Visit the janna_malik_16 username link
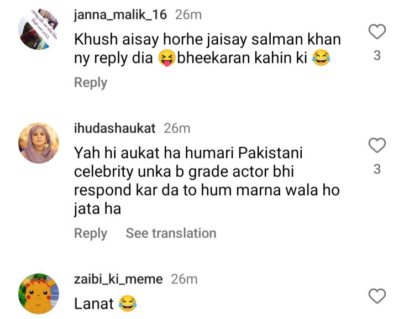Viewport: 409px width, 319px height. click(120, 15)
